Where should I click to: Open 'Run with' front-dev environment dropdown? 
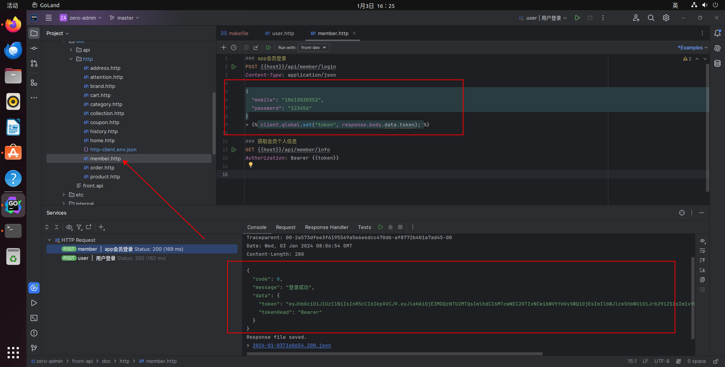(313, 48)
